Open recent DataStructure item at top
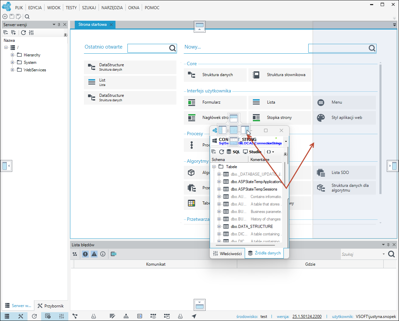The height and width of the screenshot is (321, 399). pyautogui.click(x=130, y=67)
